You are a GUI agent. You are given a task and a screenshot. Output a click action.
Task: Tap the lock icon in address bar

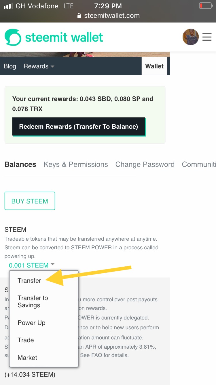click(79, 16)
